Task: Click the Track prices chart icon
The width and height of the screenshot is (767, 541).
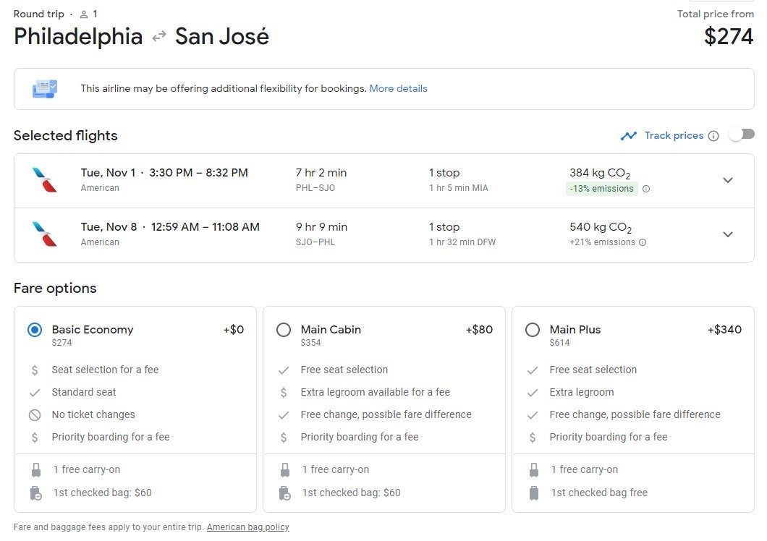Action: pos(628,136)
